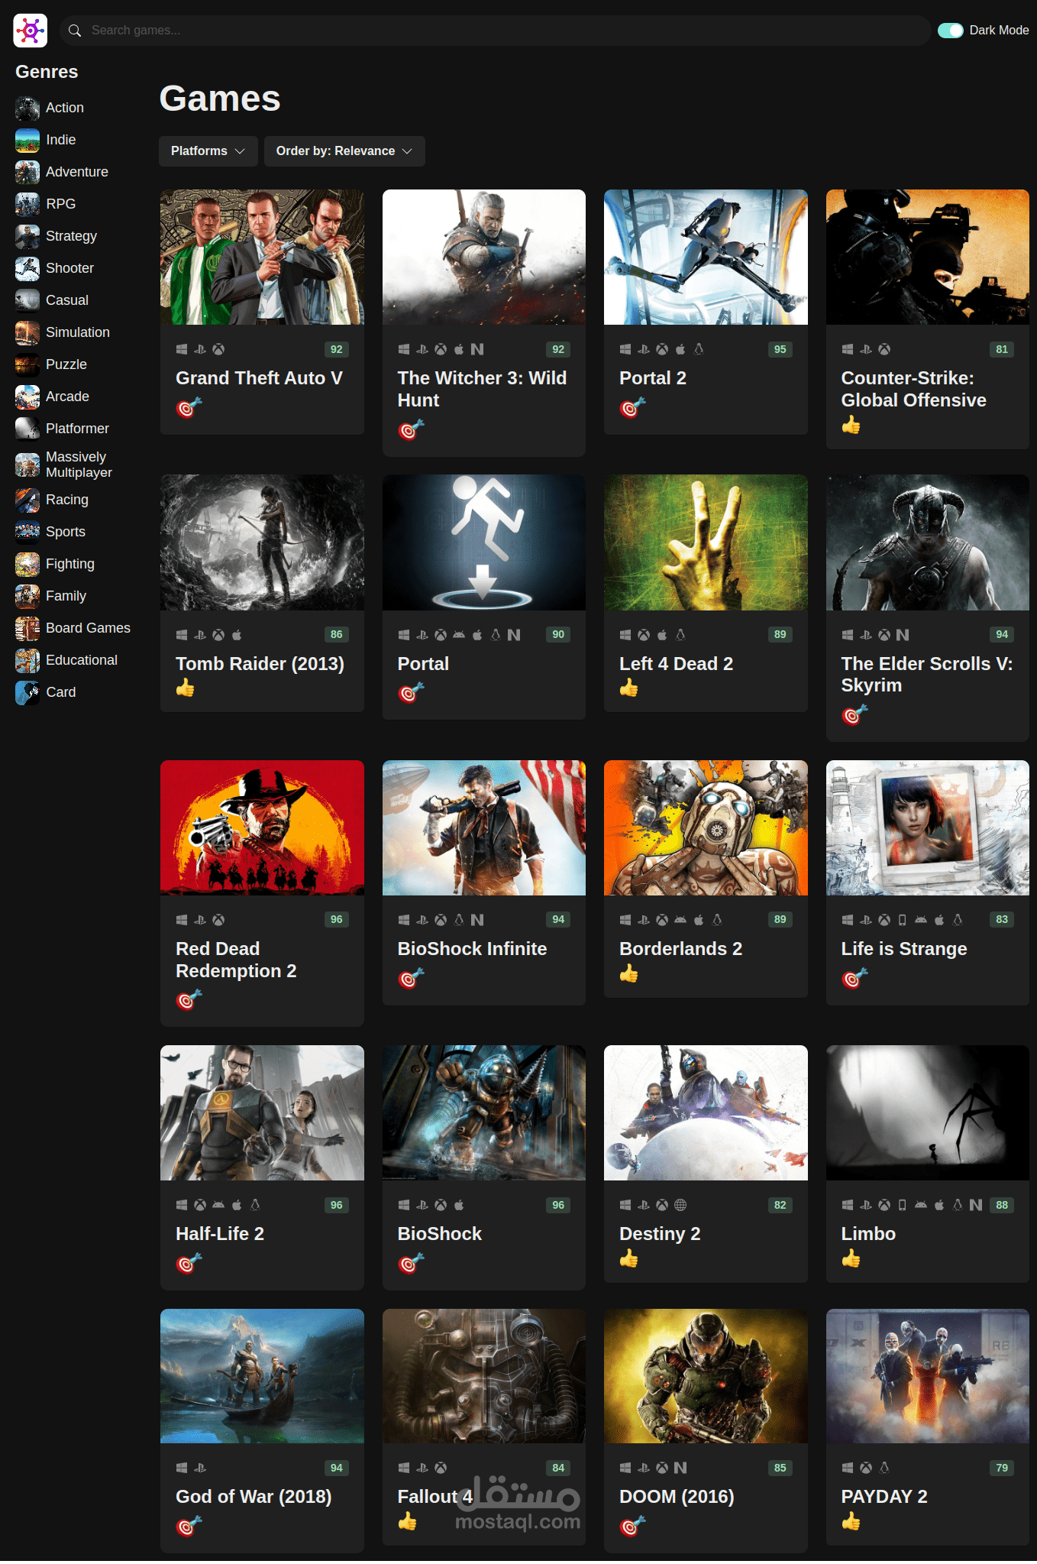Click the Tomb Raider (2013) cover image
Viewport: 1037px width, 1564px height.
click(262, 542)
